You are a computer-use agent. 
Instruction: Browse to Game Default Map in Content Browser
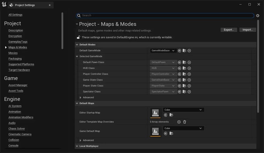click(x=171, y=133)
